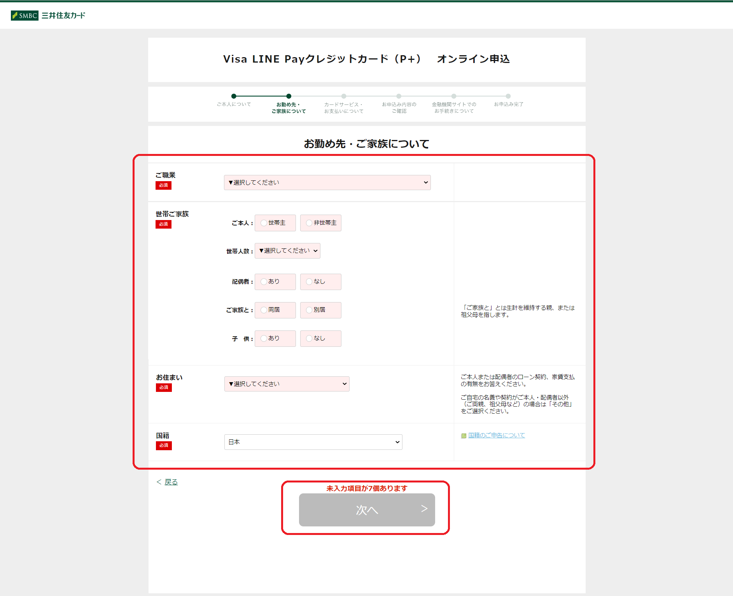Viewport: 733px width, 596px height.
Task: Open the 国籍 nationality dropdown showing 日本
Action: (x=313, y=442)
